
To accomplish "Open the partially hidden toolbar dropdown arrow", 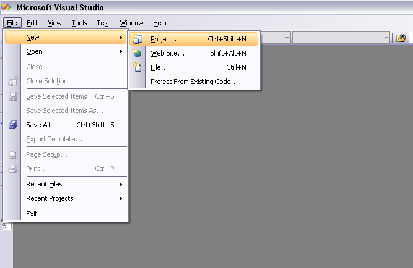I will pyautogui.click(x=287, y=38).
